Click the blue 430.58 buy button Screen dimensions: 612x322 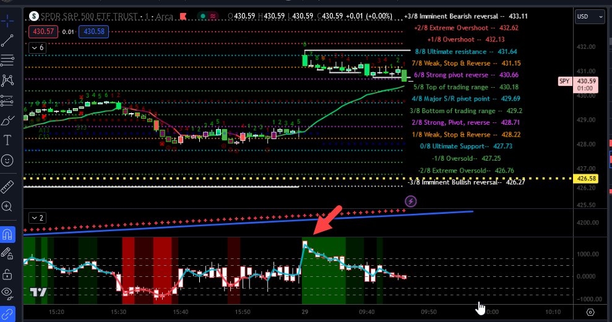(x=93, y=32)
